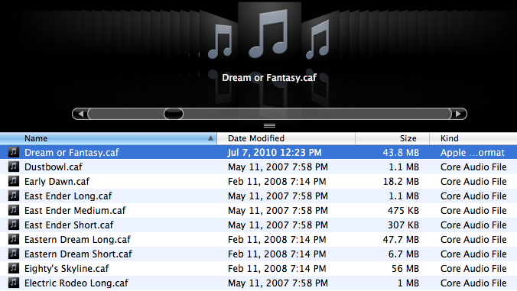Click the Cover Flow pane resize grip handle
Viewport: 517px width, 291px height.
pos(269,125)
